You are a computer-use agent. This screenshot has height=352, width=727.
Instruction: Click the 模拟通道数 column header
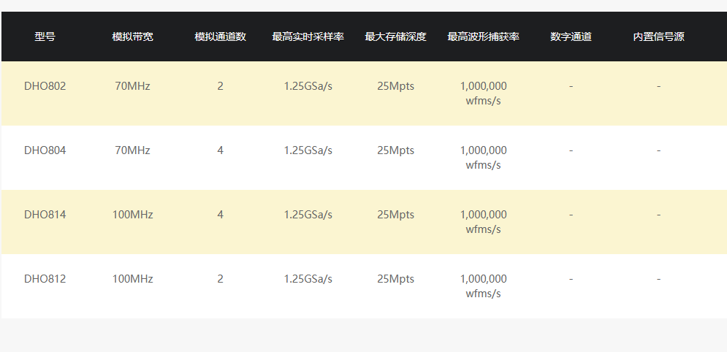click(220, 37)
